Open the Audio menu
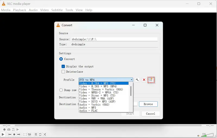Image resolution: width=217 pixels, height=138 pixels. coord(33,10)
